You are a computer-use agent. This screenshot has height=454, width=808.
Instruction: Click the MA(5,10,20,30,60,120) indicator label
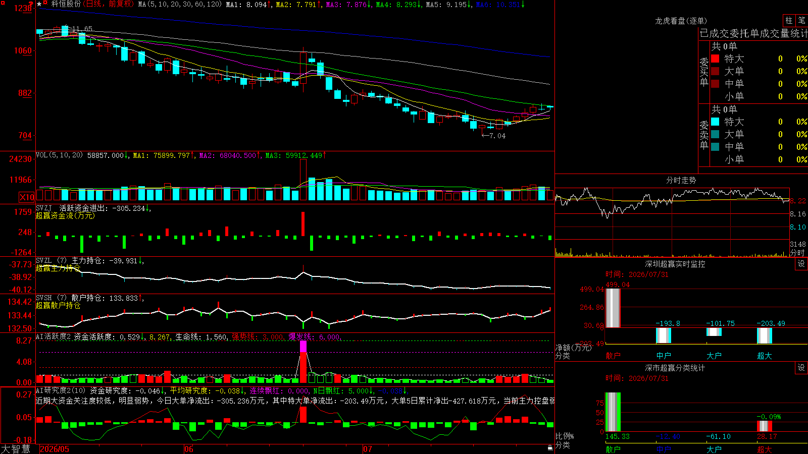coord(180,4)
